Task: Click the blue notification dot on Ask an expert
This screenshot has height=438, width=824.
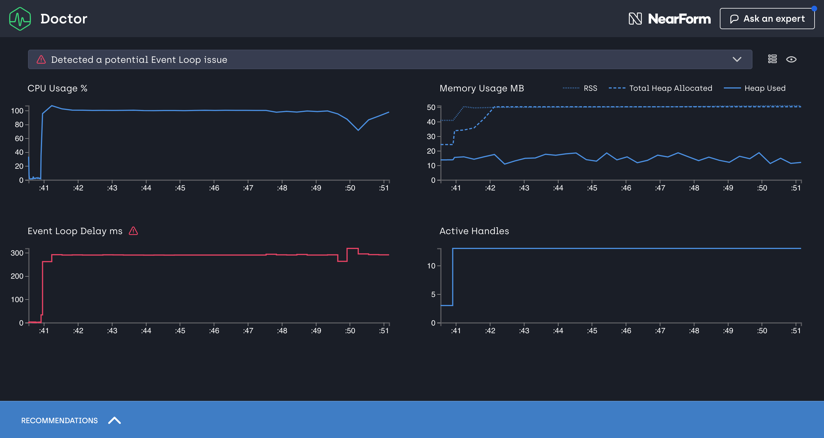Action: click(x=814, y=9)
